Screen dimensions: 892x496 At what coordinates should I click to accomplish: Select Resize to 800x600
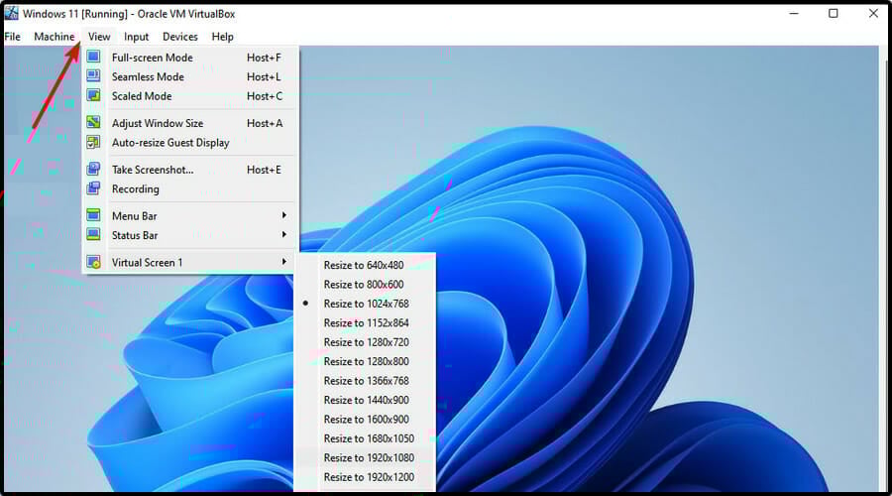365,284
